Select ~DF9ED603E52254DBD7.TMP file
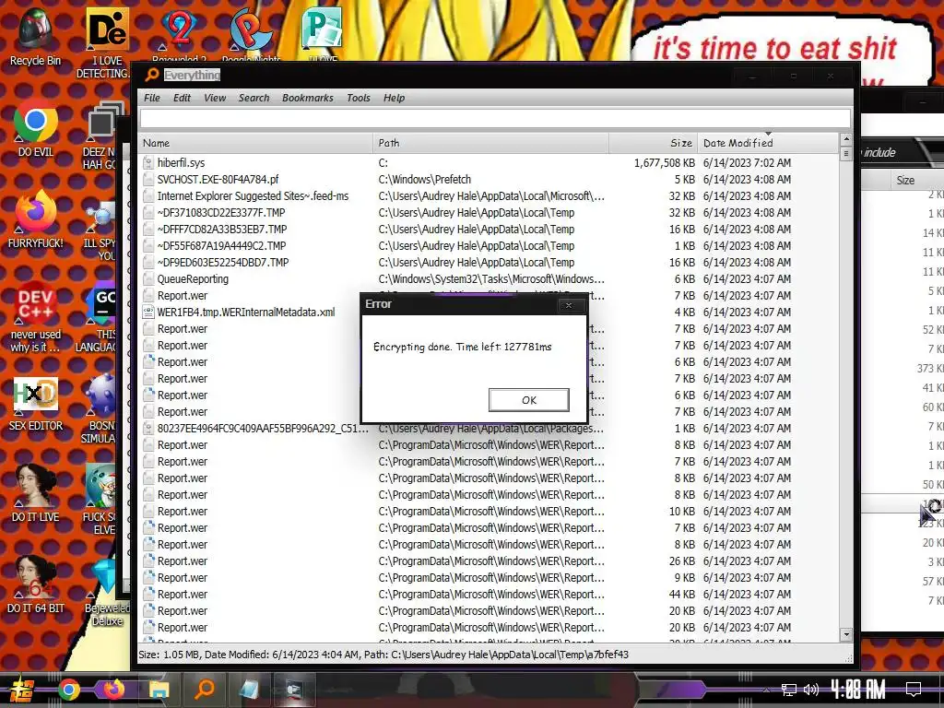944x708 pixels. (223, 263)
